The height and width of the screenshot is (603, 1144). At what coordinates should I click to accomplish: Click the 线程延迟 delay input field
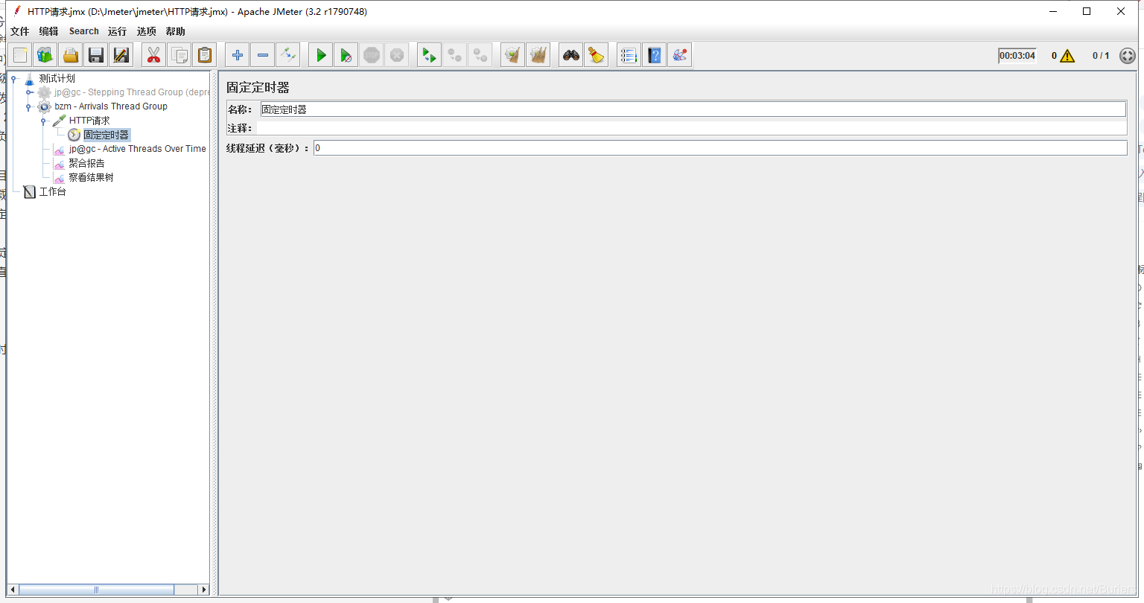click(x=720, y=148)
